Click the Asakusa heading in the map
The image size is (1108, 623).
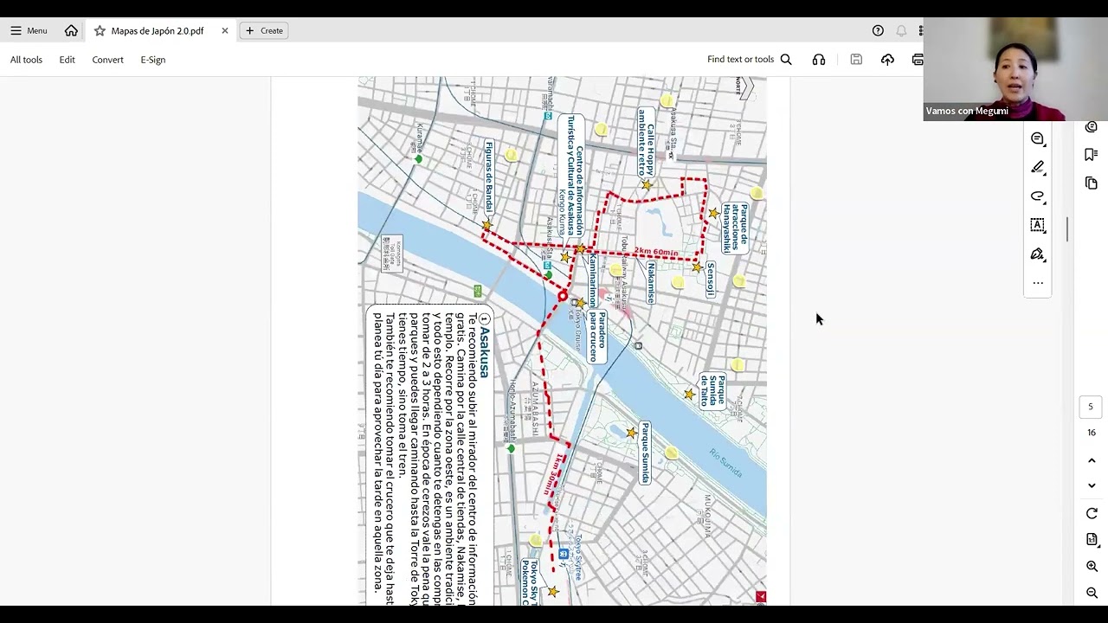pyautogui.click(x=484, y=352)
